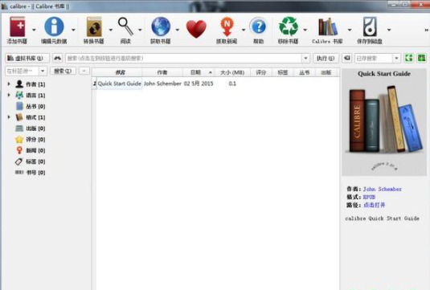Viewport: 430px width, 290px height.
Task: Click inside the main search field
Action: point(184,58)
